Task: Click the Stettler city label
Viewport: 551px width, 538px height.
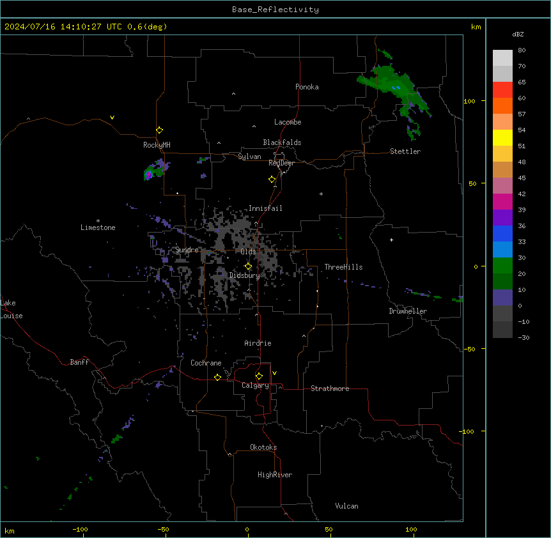Action: [x=405, y=151]
